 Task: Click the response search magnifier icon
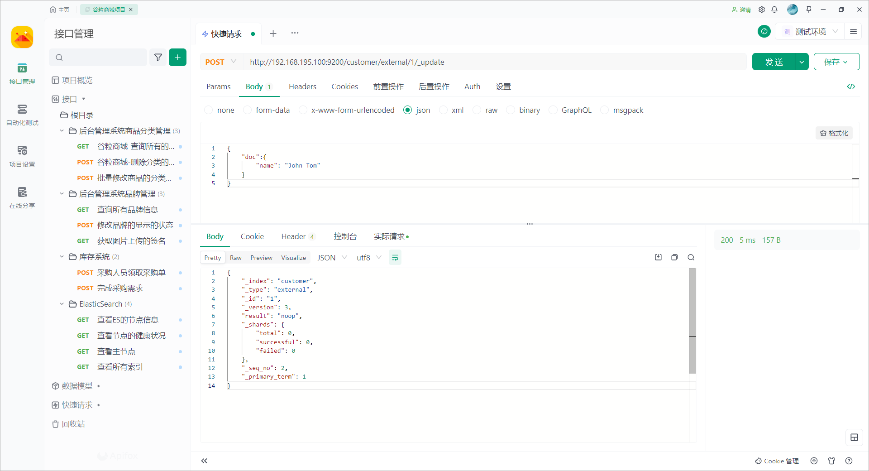pos(691,257)
